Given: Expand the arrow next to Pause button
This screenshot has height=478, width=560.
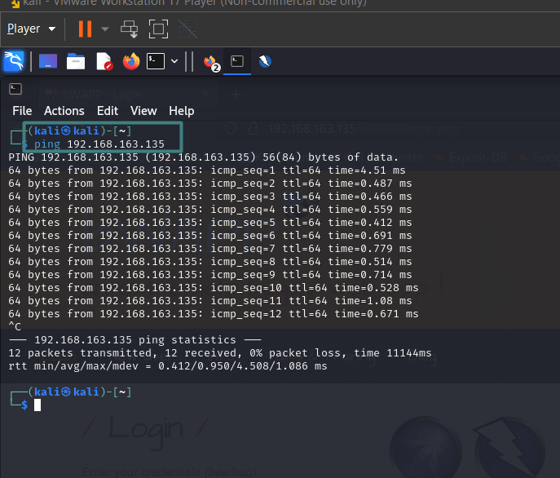Looking at the screenshot, I should pos(104,29).
